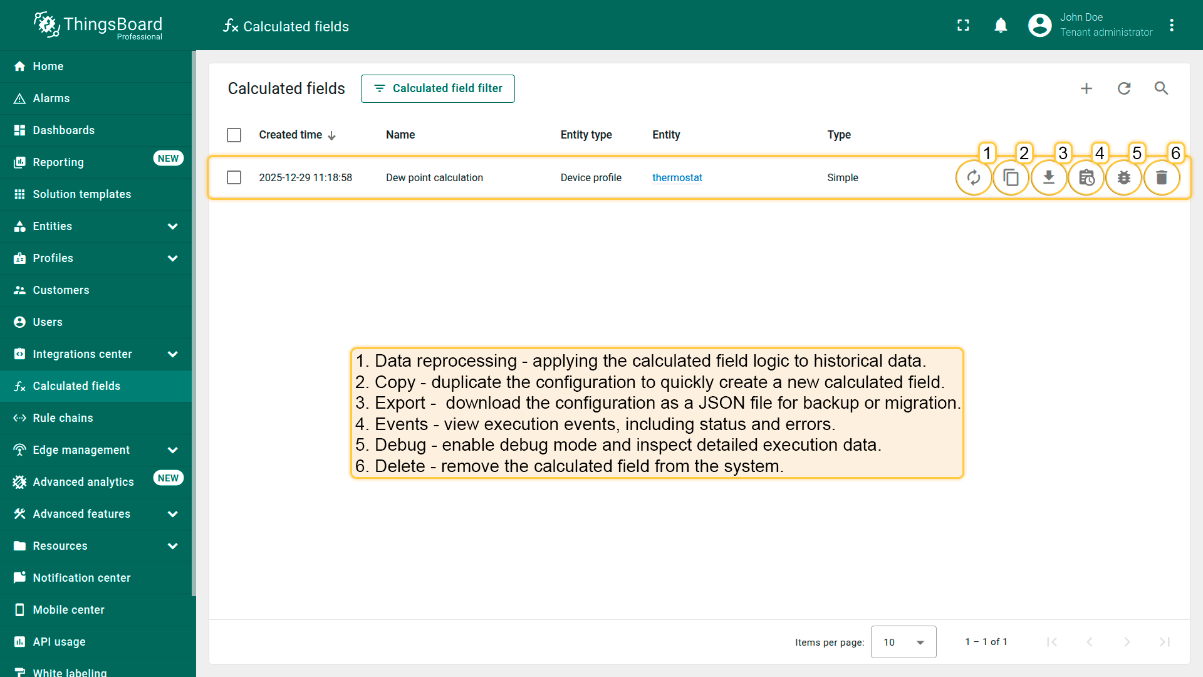Check the Dew point calculation row
This screenshot has width=1203, height=677.
click(x=234, y=177)
